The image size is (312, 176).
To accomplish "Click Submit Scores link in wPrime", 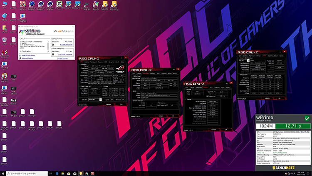I will coord(62,58).
